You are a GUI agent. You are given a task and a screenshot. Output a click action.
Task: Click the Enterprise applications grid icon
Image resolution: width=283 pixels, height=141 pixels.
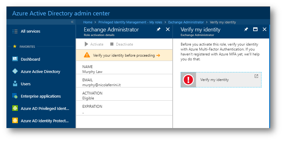pyautogui.click(x=15, y=96)
